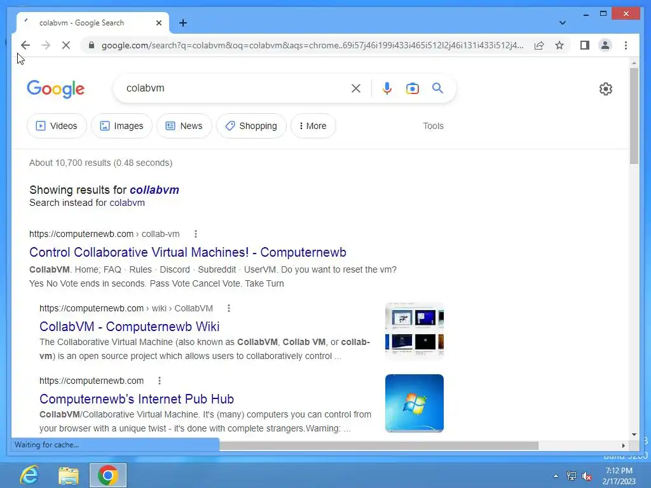This screenshot has width=651, height=488.
Task: Click the forward navigation arrow
Action: [x=46, y=45]
